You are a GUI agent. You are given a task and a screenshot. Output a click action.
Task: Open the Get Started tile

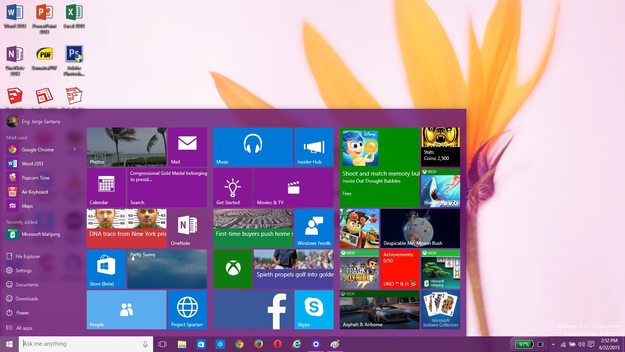pos(233,188)
